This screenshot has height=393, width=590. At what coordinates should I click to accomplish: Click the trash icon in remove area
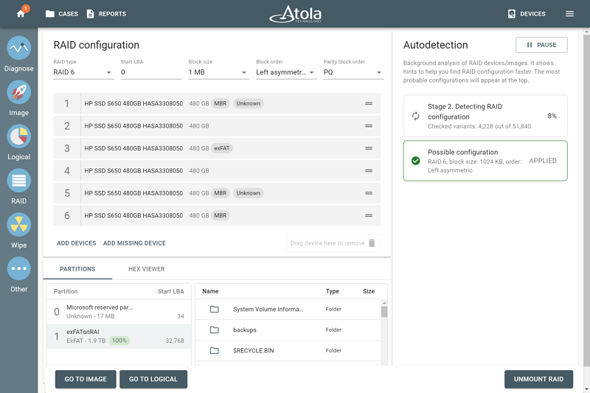pos(372,243)
